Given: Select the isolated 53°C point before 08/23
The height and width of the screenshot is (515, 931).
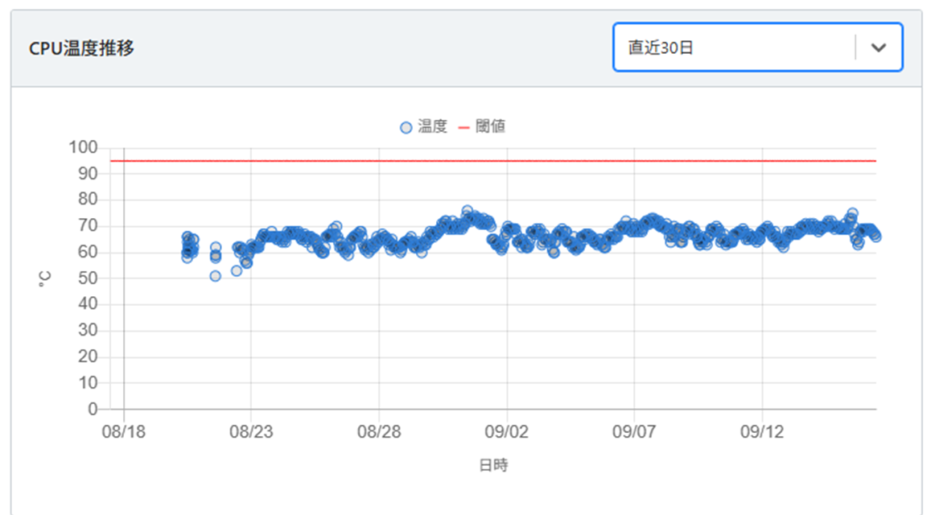Looking at the screenshot, I should point(237,270).
